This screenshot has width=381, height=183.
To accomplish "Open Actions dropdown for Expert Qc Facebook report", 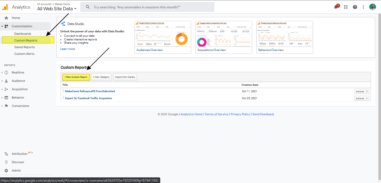I will click(x=362, y=98).
